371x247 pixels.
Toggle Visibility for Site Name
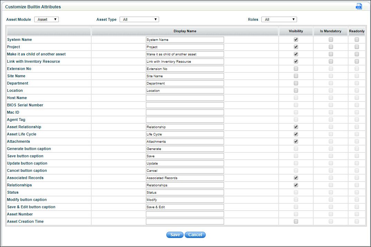(296, 76)
